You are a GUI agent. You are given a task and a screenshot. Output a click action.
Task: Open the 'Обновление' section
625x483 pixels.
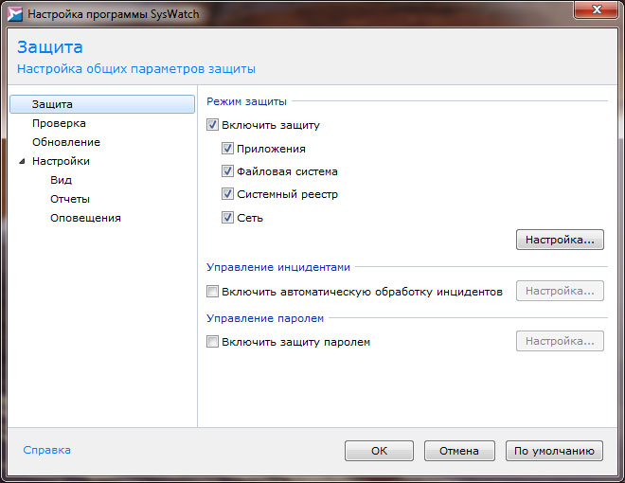coord(66,142)
